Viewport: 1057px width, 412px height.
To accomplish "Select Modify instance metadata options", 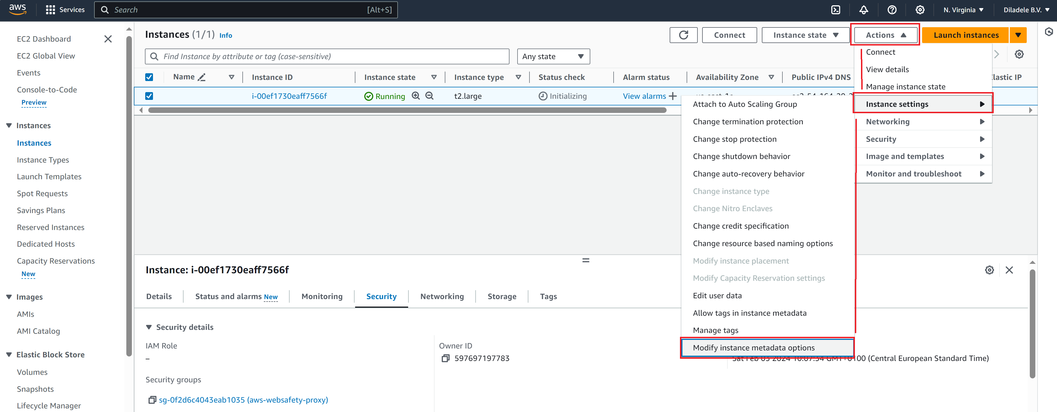I will (x=767, y=348).
